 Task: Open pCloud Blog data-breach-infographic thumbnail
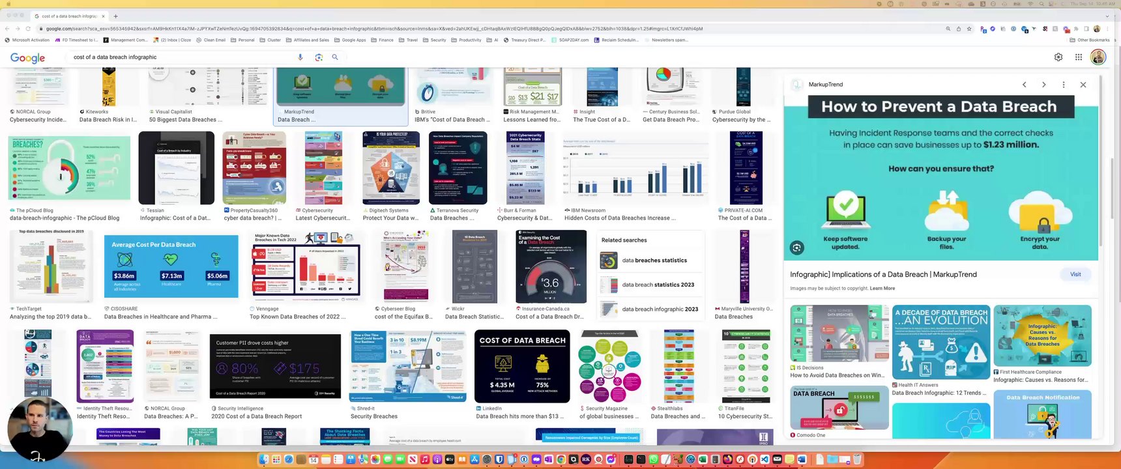point(69,168)
